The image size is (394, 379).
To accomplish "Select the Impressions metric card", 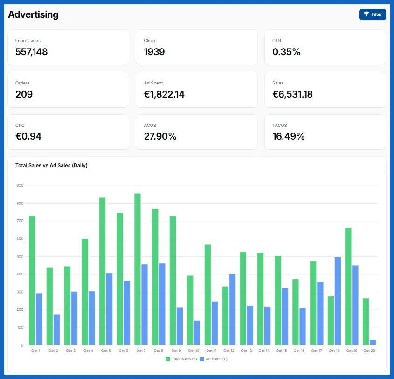I will tap(69, 47).
